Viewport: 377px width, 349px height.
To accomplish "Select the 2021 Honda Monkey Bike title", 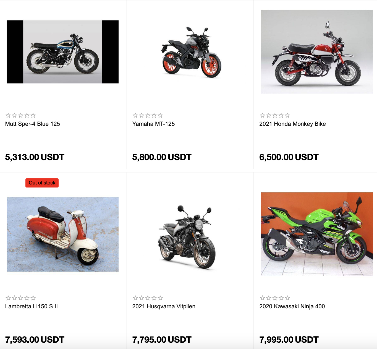I will pos(292,124).
